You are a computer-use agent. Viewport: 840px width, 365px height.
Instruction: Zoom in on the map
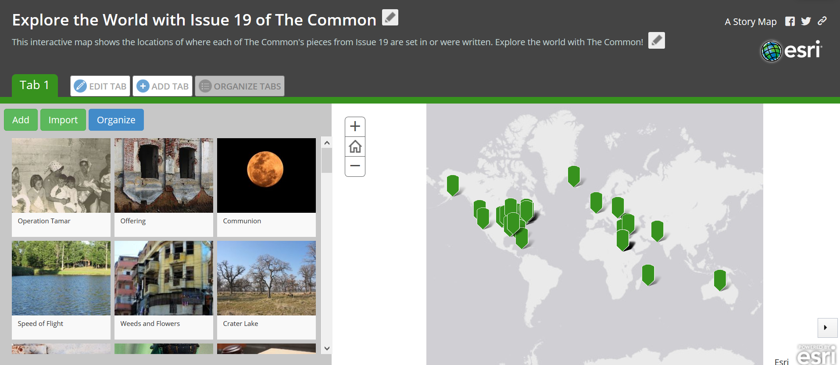[355, 127]
